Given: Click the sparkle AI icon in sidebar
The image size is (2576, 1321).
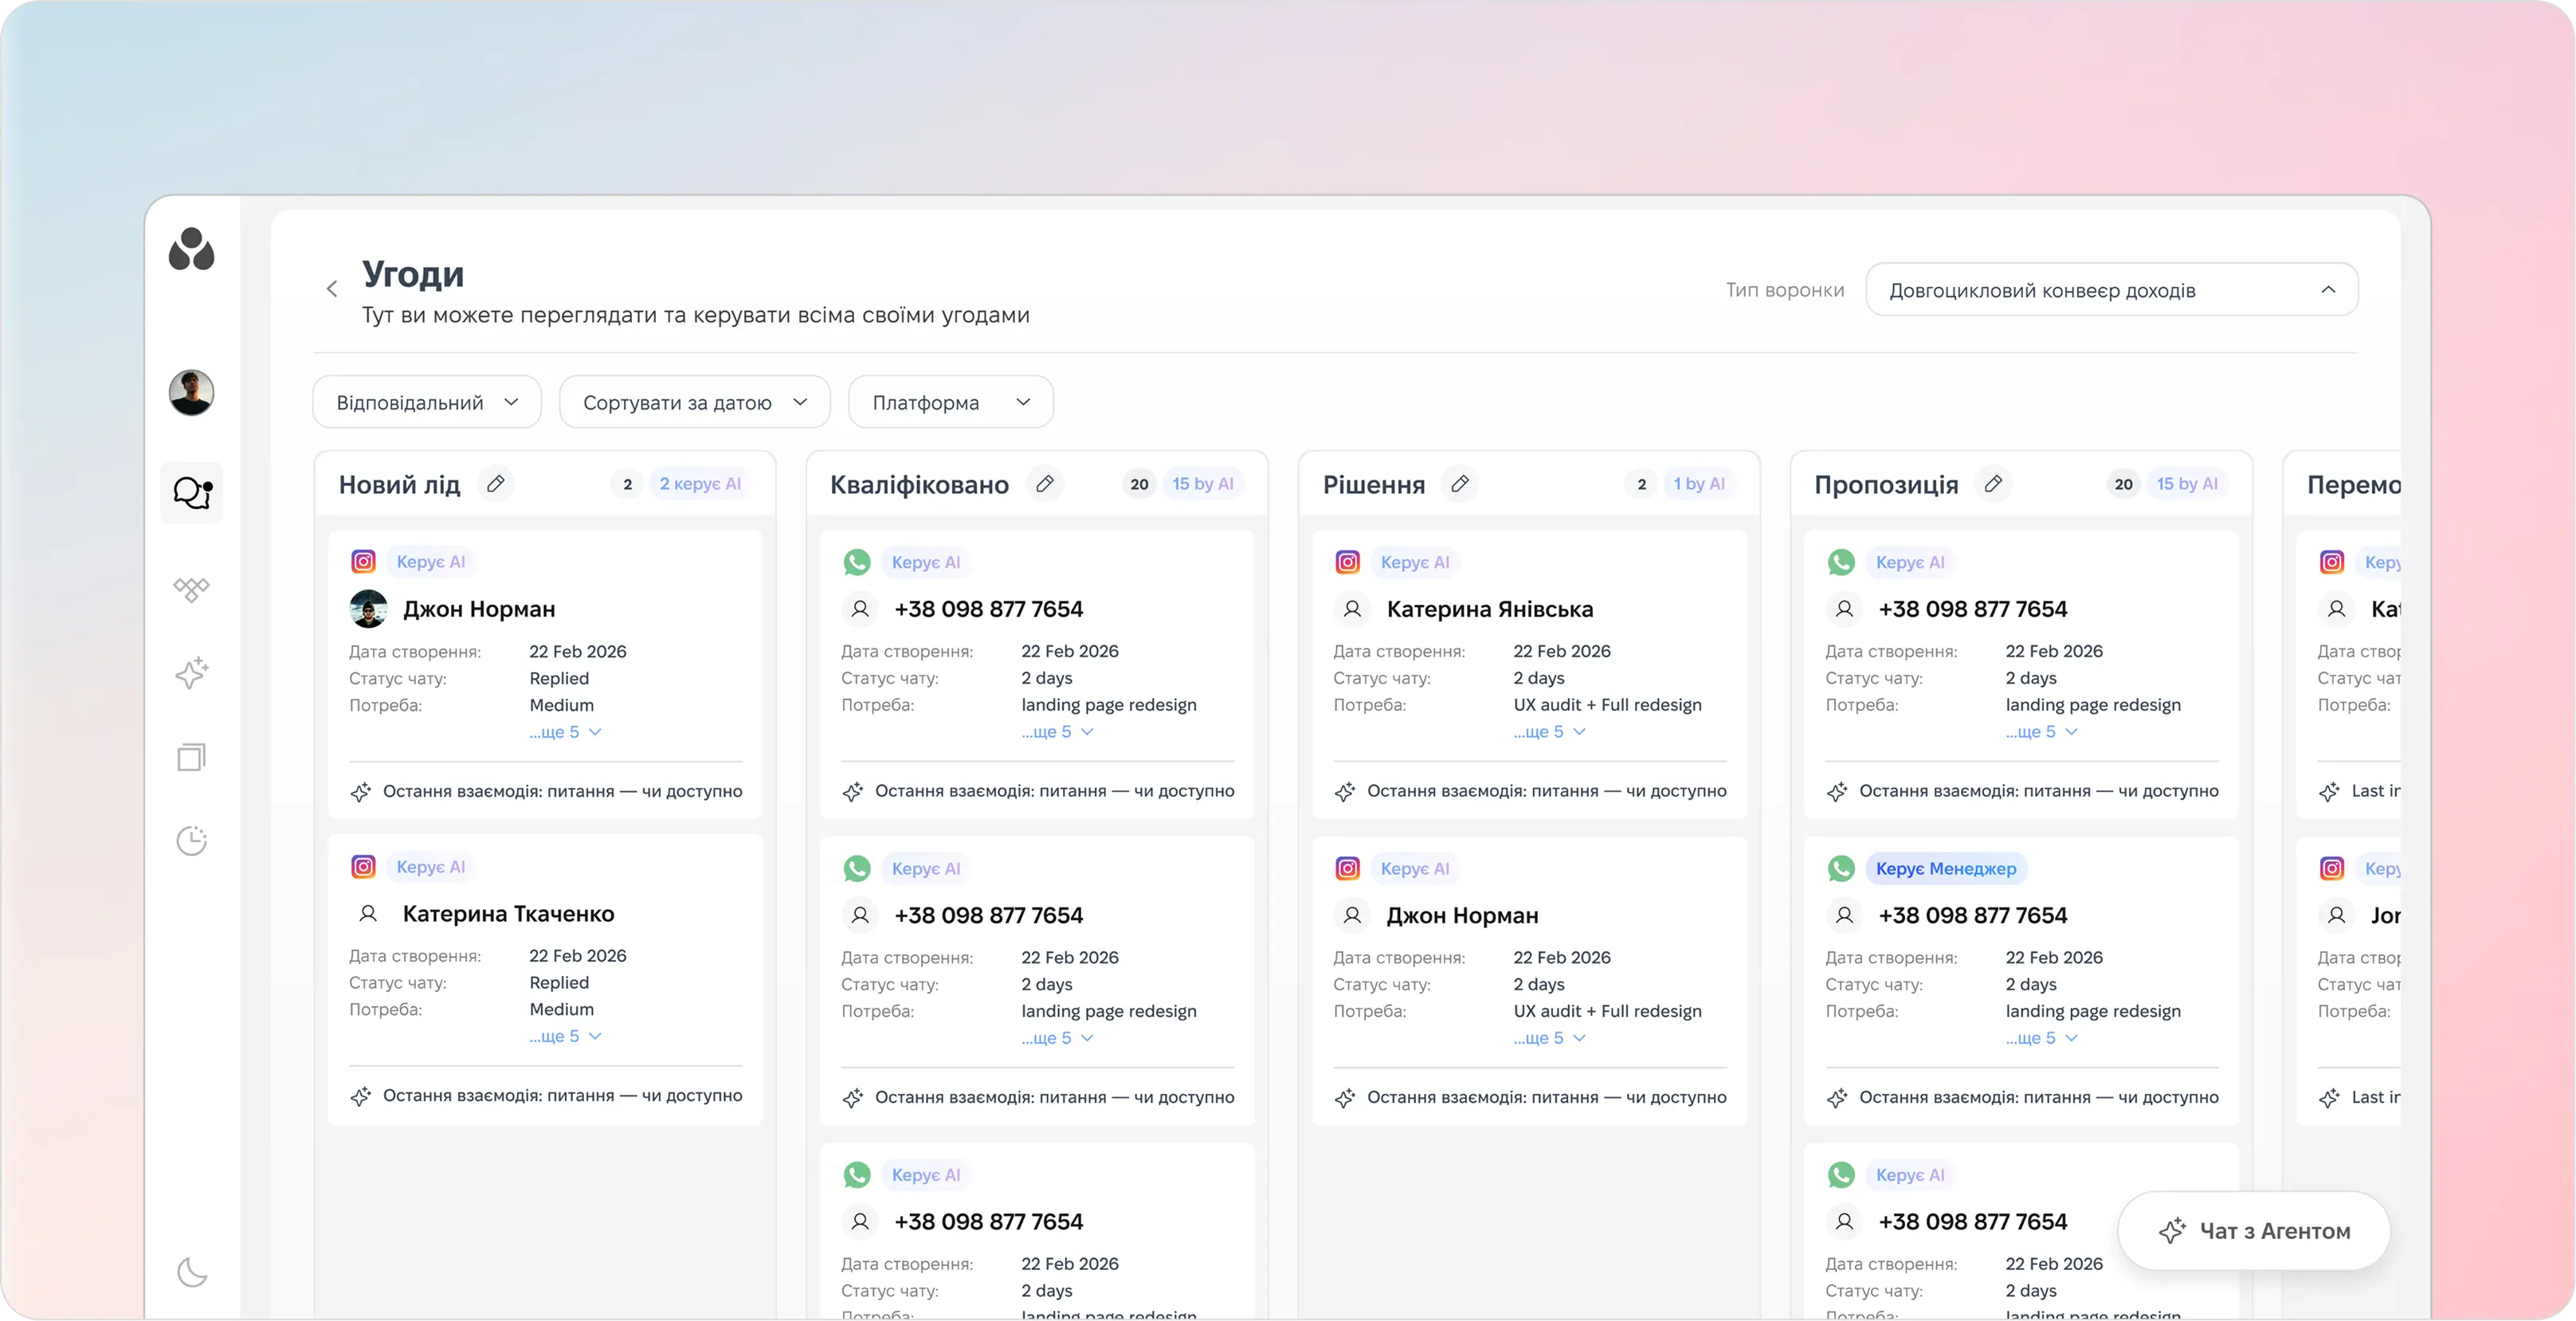Looking at the screenshot, I should point(192,673).
